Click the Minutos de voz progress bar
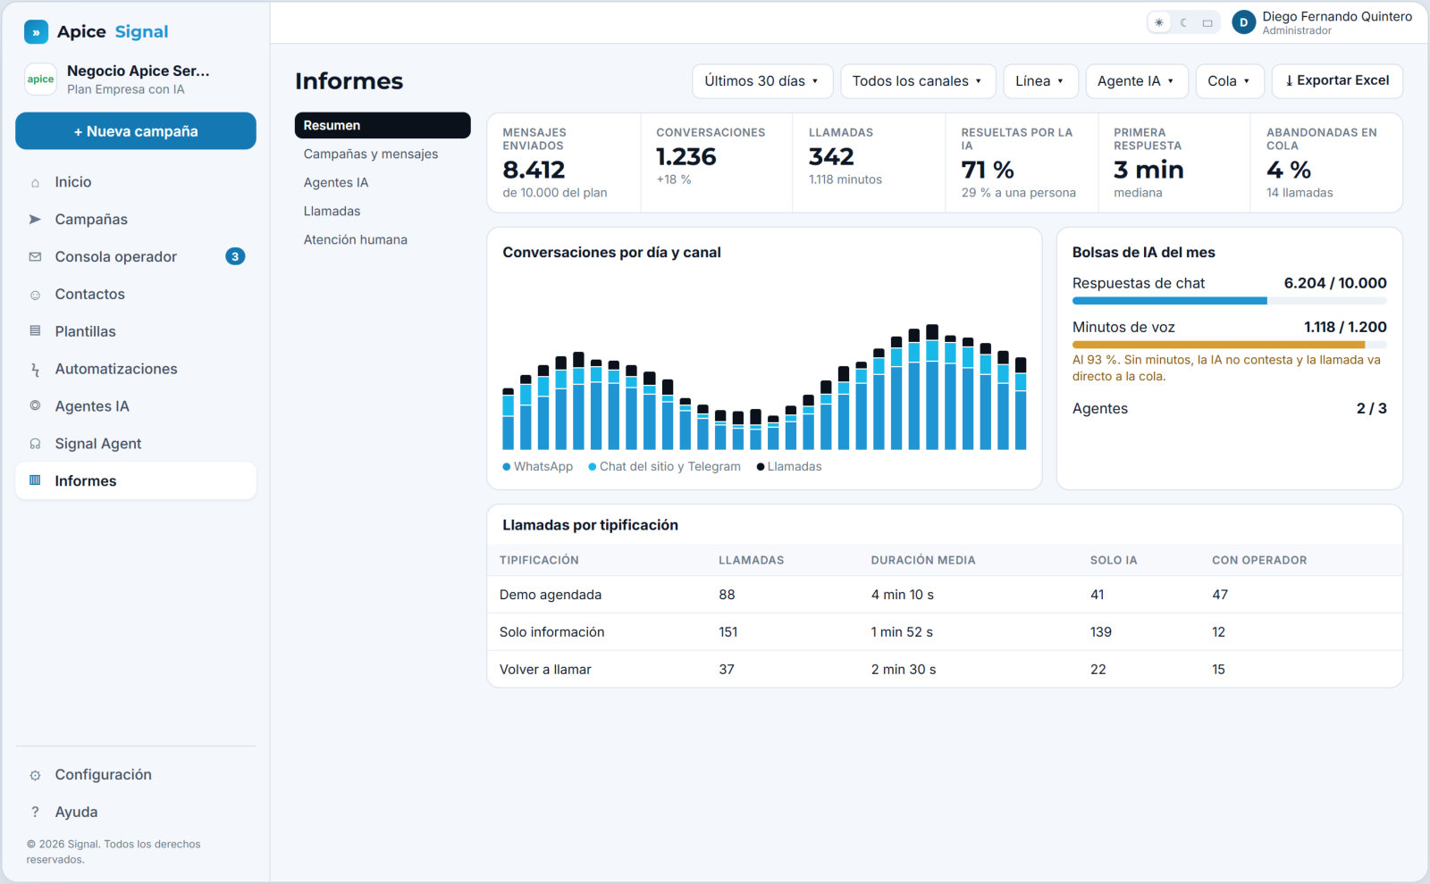Image resolution: width=1430 pixels, height=884 pixels. (x=1230, y=345)
